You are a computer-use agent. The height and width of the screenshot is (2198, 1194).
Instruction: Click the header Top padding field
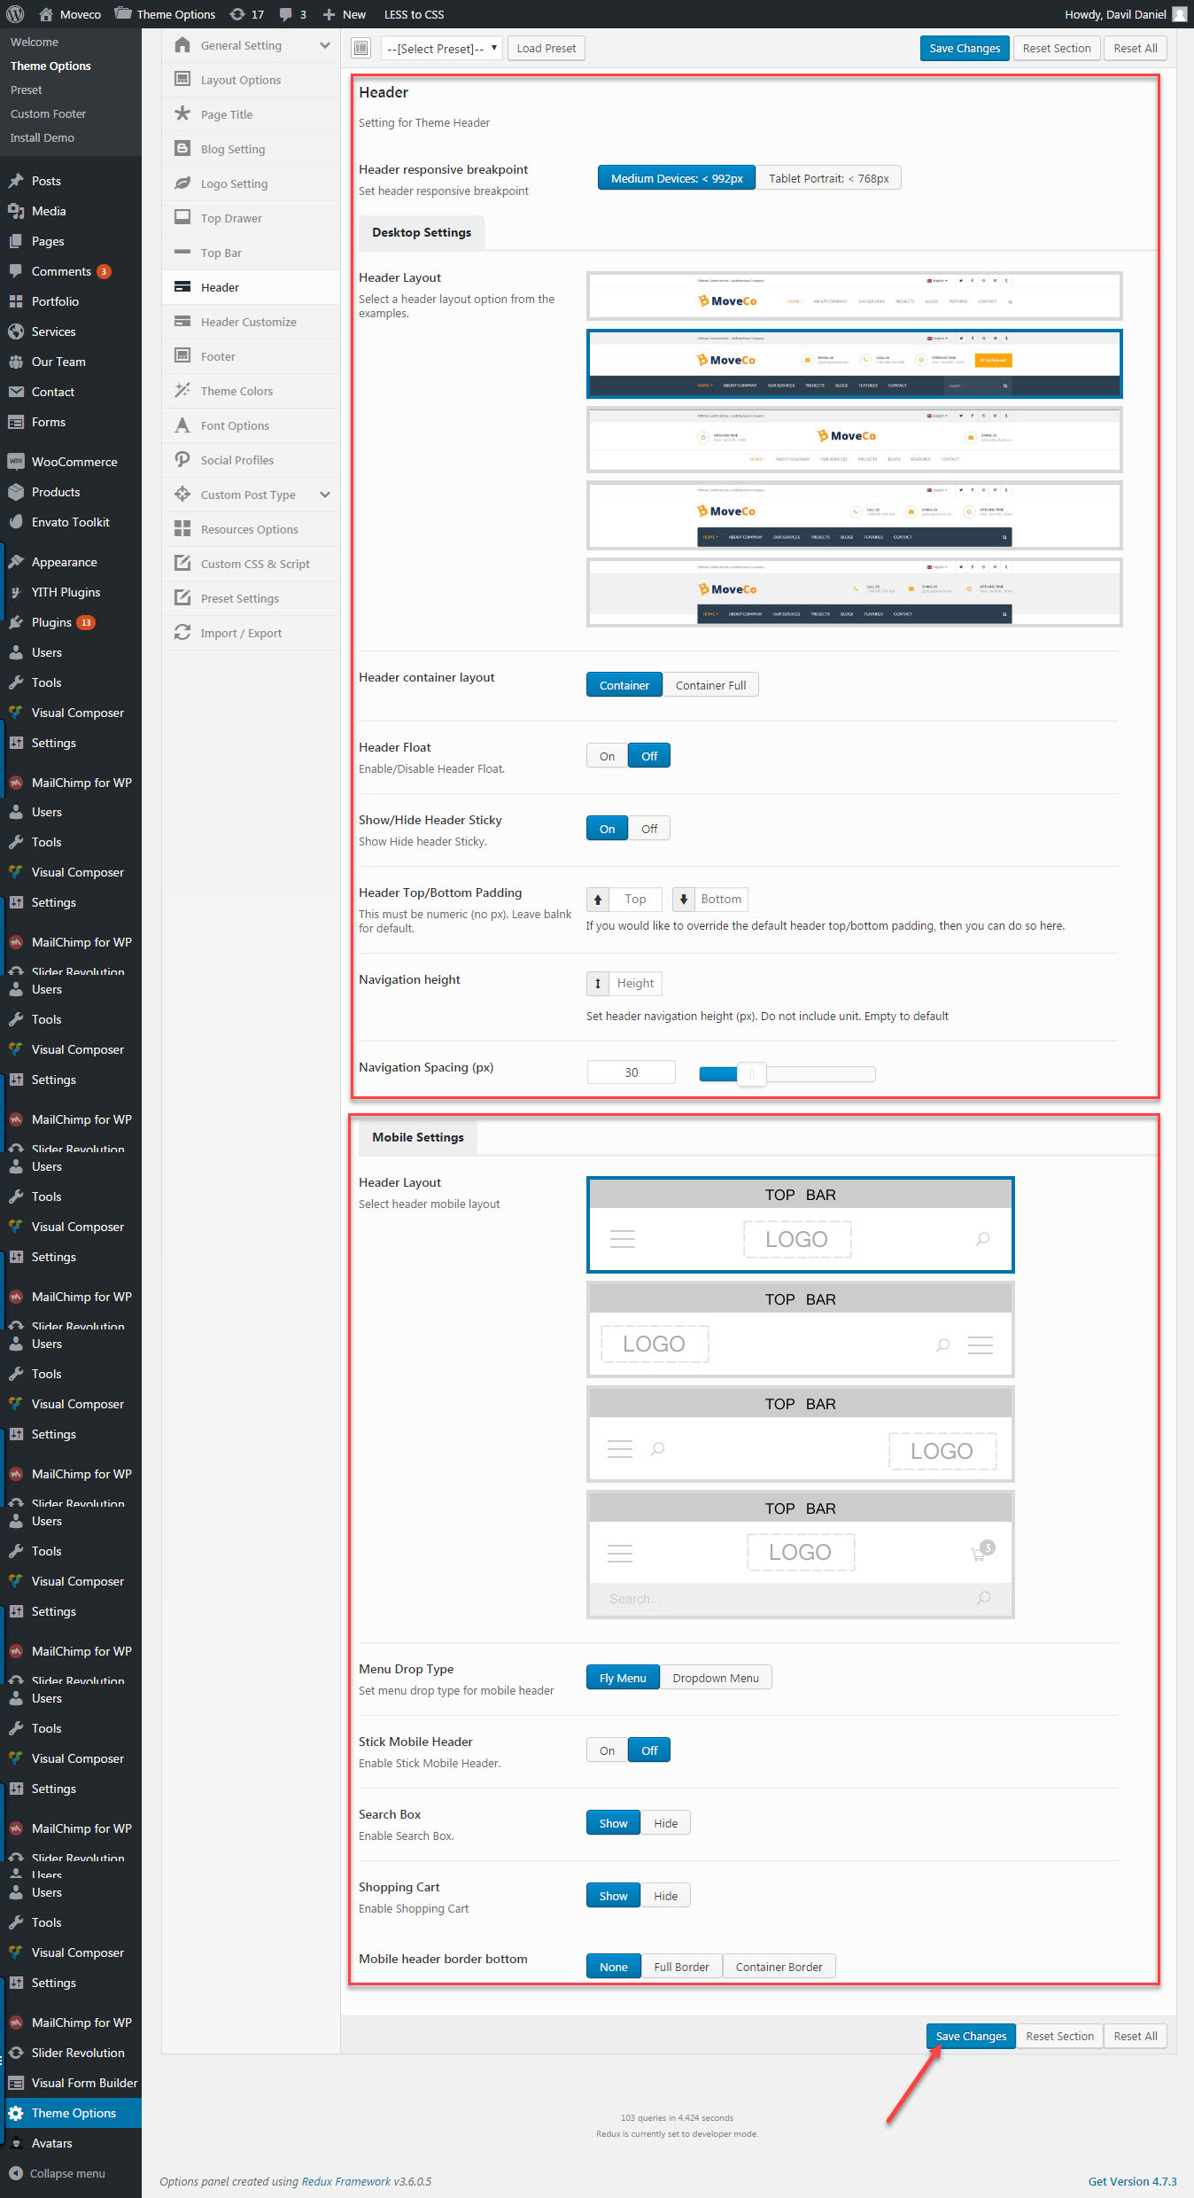635,899
